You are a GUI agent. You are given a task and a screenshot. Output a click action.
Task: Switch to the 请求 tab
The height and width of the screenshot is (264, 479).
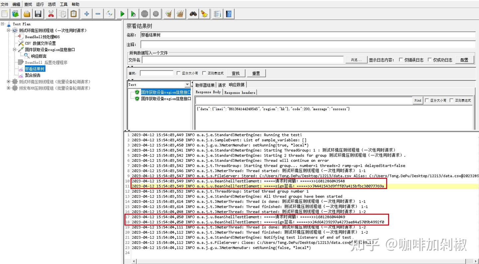coord(222,85)
